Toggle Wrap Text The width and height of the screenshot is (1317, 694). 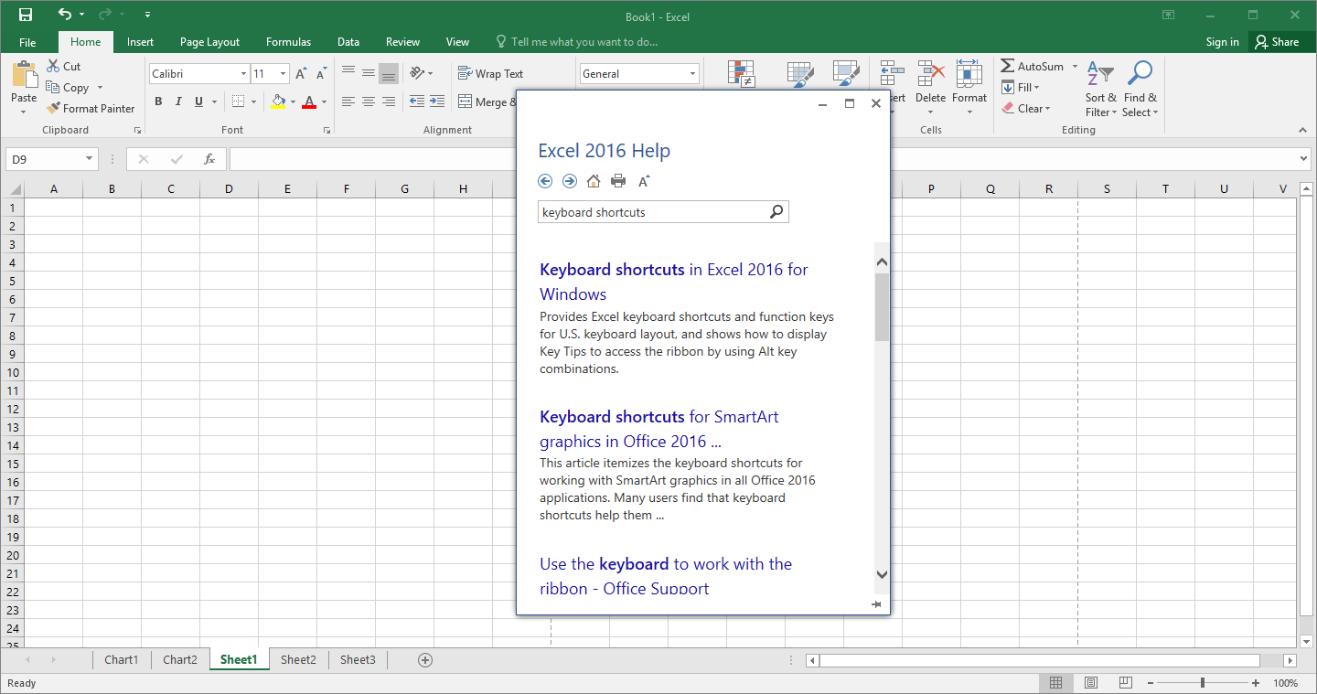click(x=490, y=74)
